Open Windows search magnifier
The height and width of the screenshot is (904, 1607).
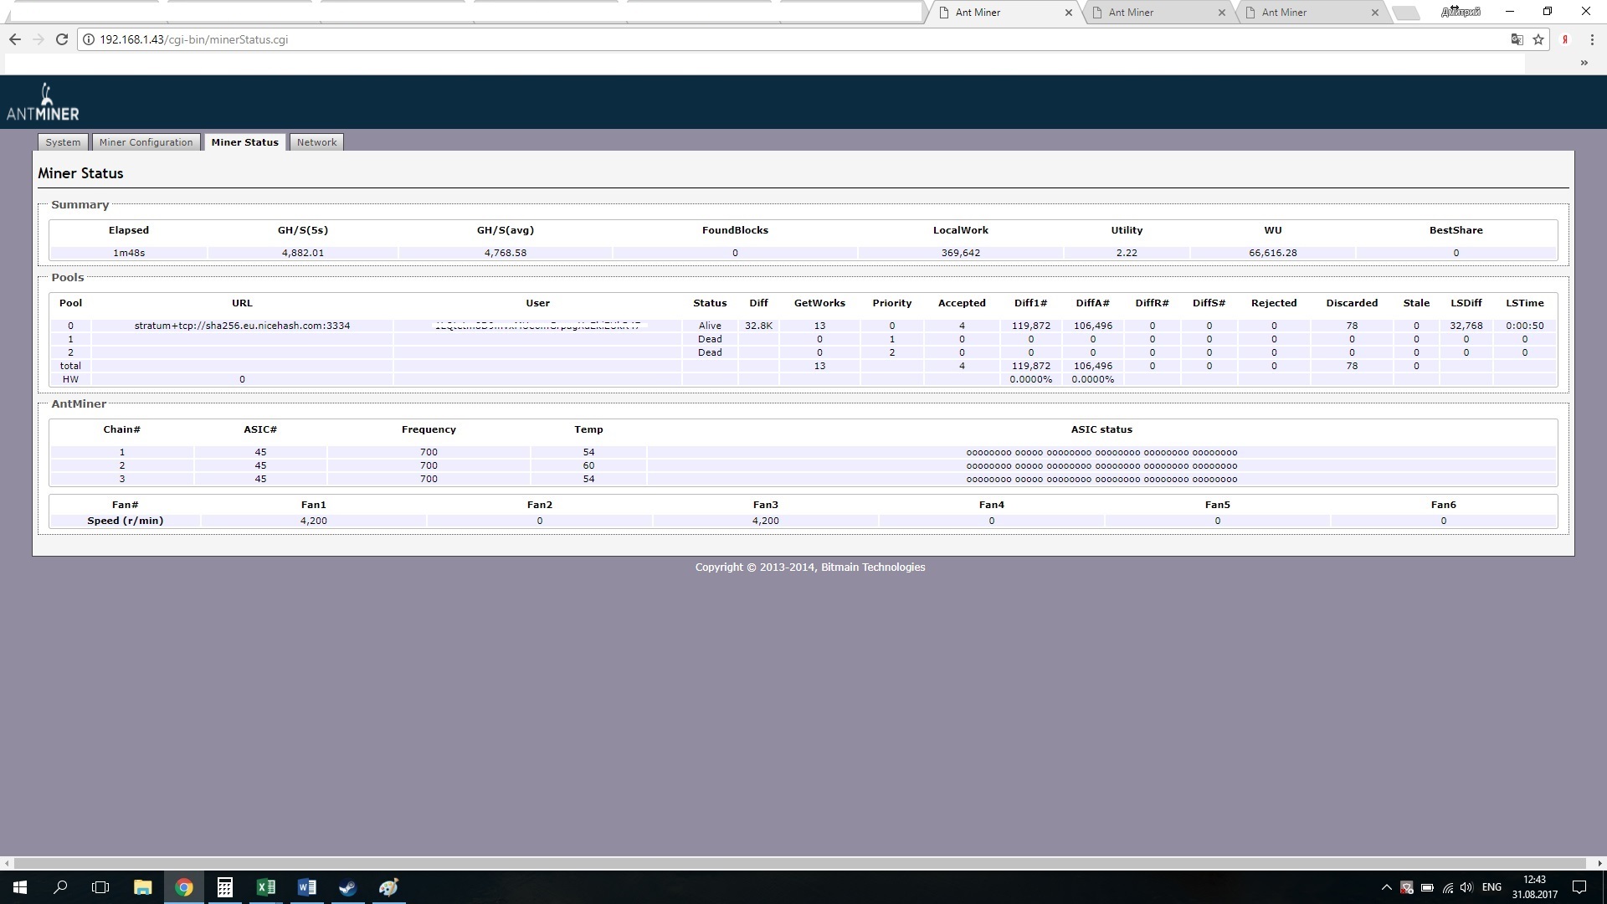60,887
